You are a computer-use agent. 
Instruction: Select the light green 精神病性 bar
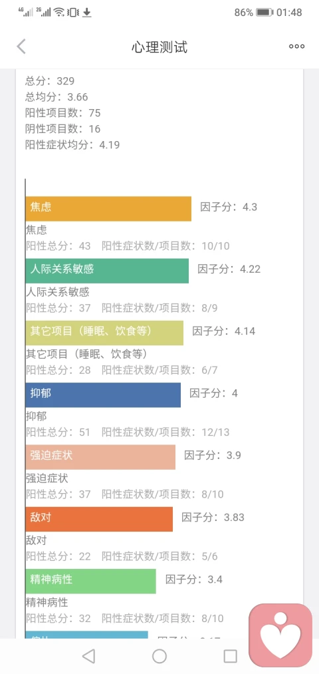pyautogui.click(x=90, y=581)
